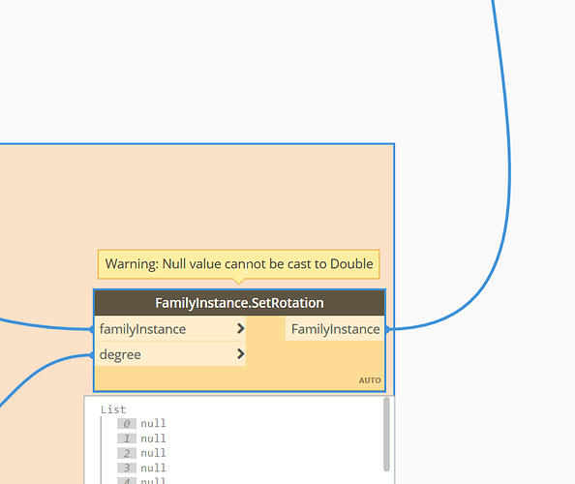Open the AUTO lacing option

pos(370,380)
